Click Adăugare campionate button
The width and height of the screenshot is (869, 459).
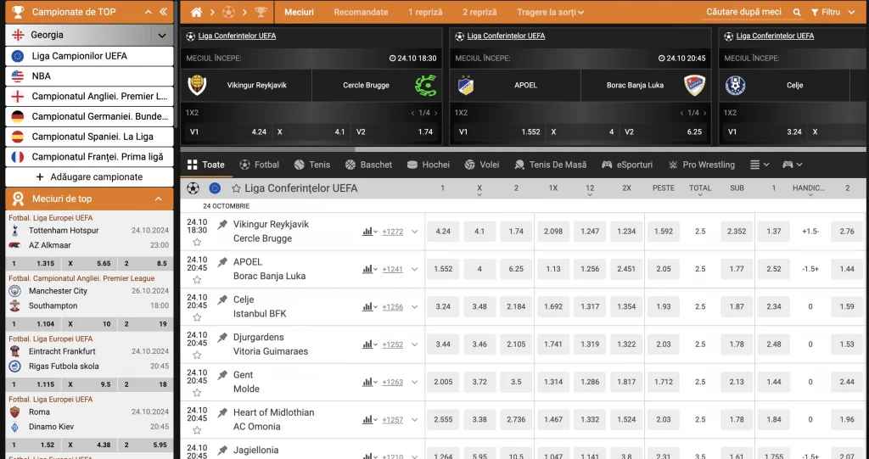coord(89,176)
